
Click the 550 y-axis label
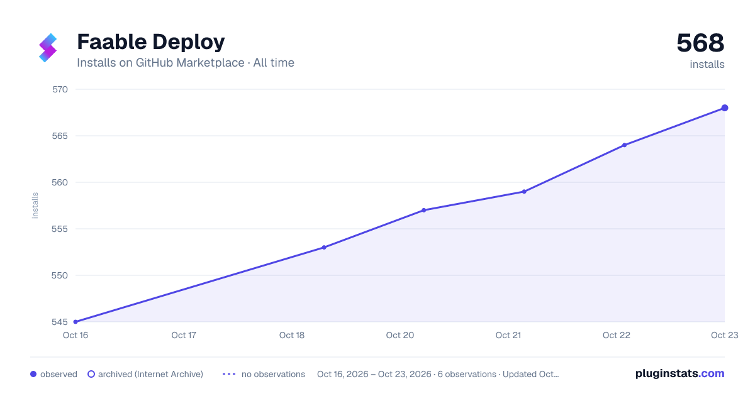[60, 275]
